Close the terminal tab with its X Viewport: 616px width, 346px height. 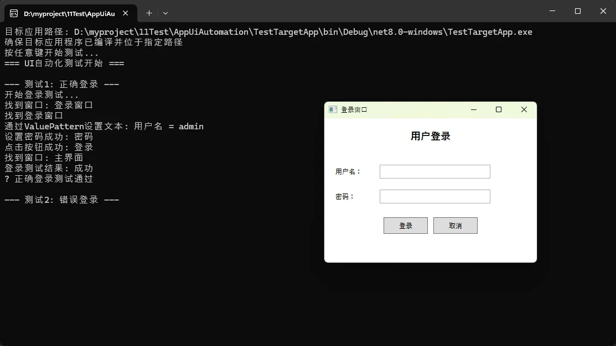tap(127, 13)
